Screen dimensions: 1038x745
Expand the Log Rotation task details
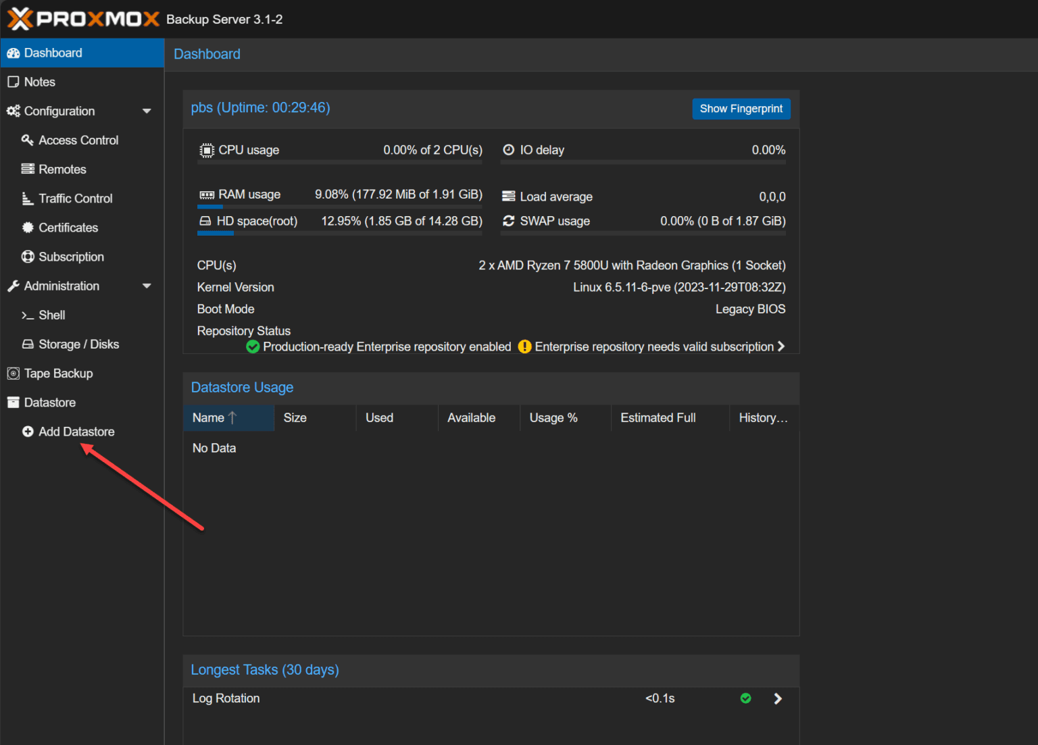(777, 698)
